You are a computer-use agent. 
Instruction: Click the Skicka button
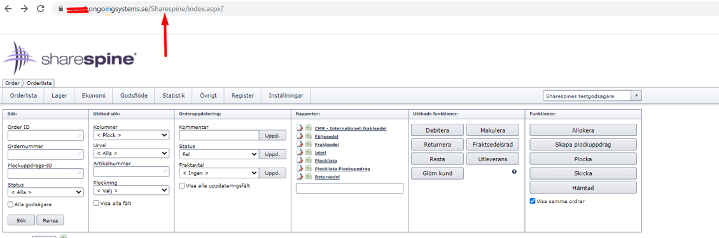583,173
